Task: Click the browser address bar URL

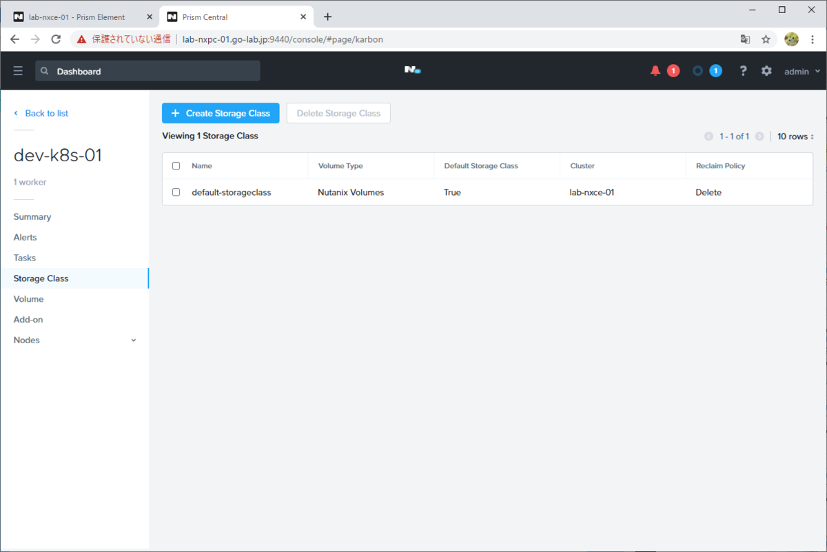Action: pos(283,39)
